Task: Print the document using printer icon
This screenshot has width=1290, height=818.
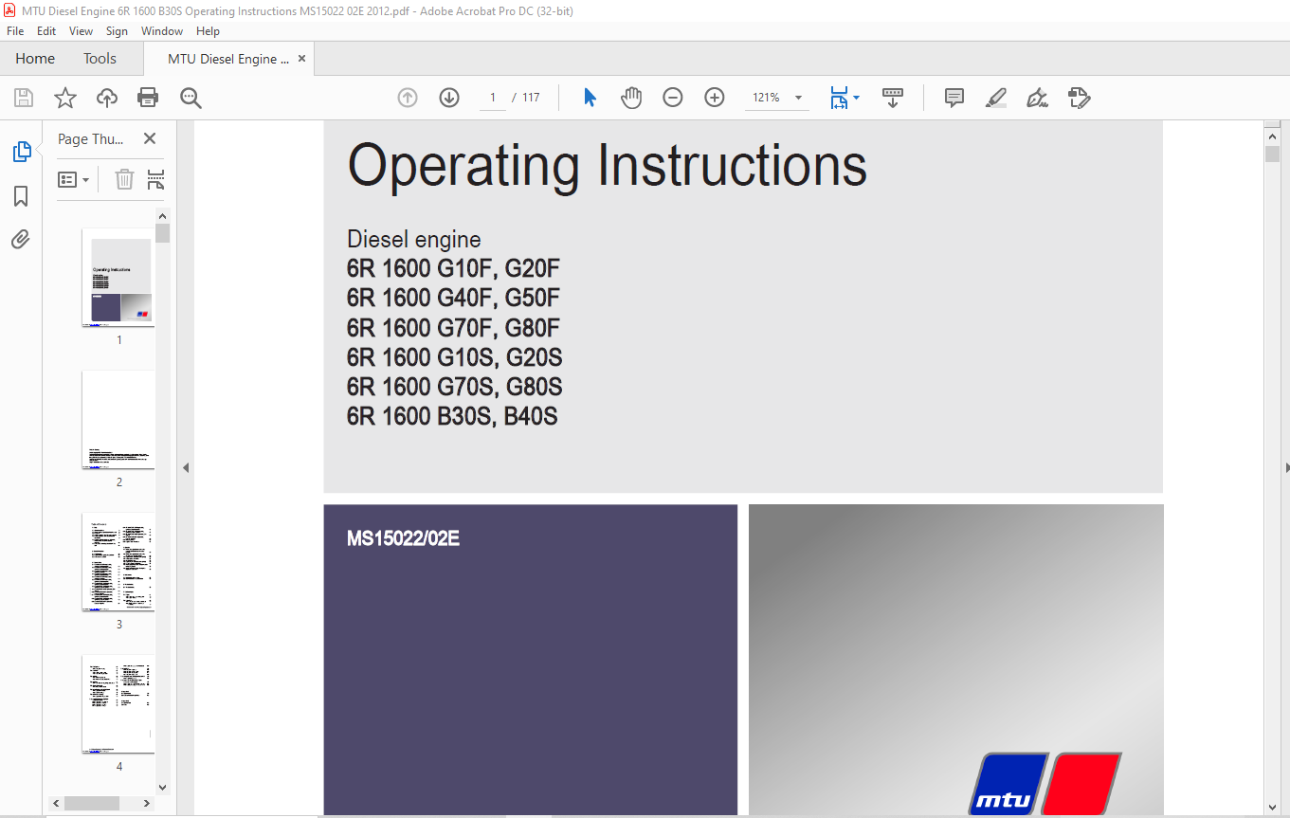Action: point(148,98)
